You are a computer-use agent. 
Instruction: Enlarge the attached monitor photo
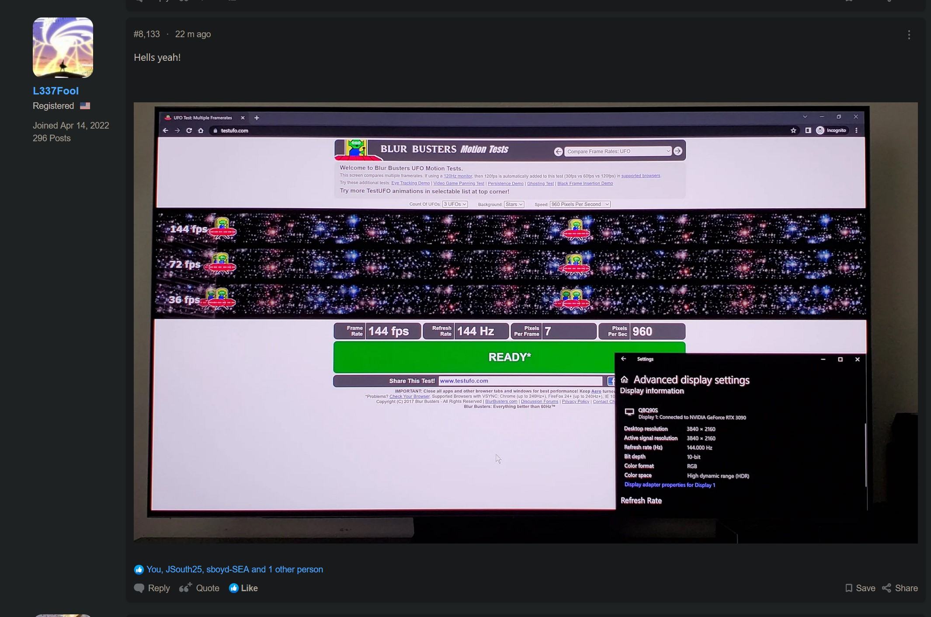[x=525, y=323]
